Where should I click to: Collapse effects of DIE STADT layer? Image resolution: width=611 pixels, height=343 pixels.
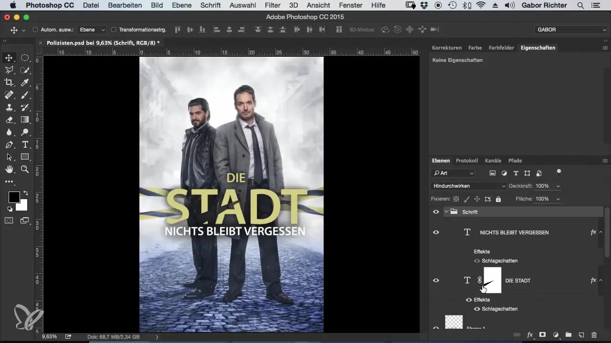[600, 281]
